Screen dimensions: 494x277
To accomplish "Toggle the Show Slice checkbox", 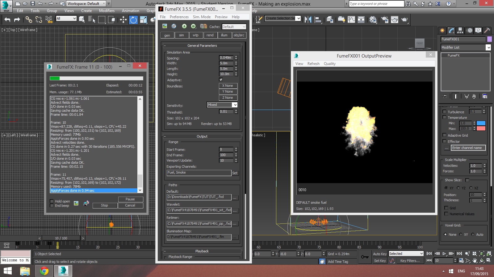I will point(467,180).
